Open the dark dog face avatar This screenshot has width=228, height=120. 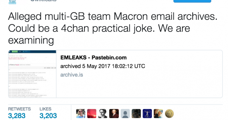(136, 114)
